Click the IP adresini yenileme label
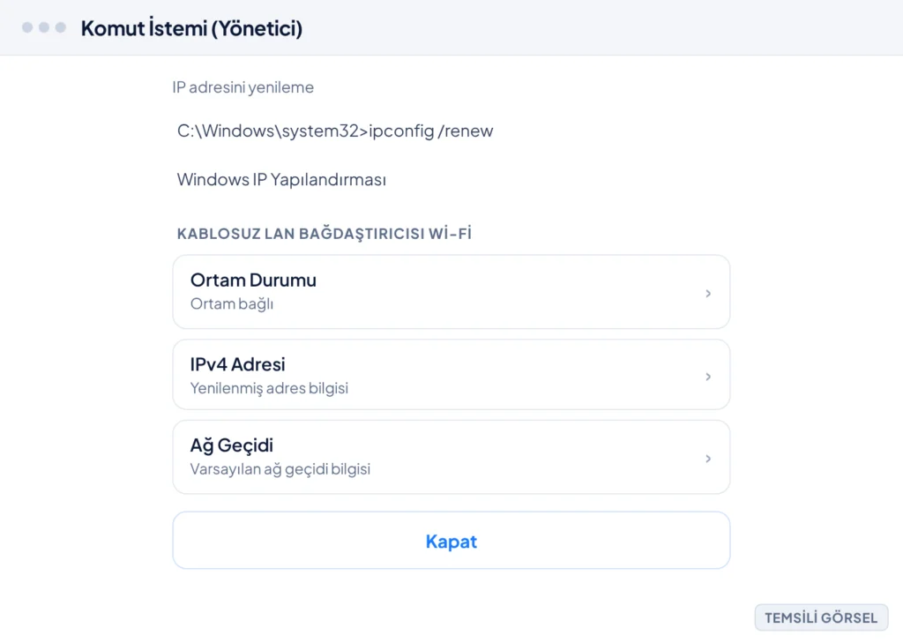The width and height of the screenshot is (903, 643). click(243, 87)
